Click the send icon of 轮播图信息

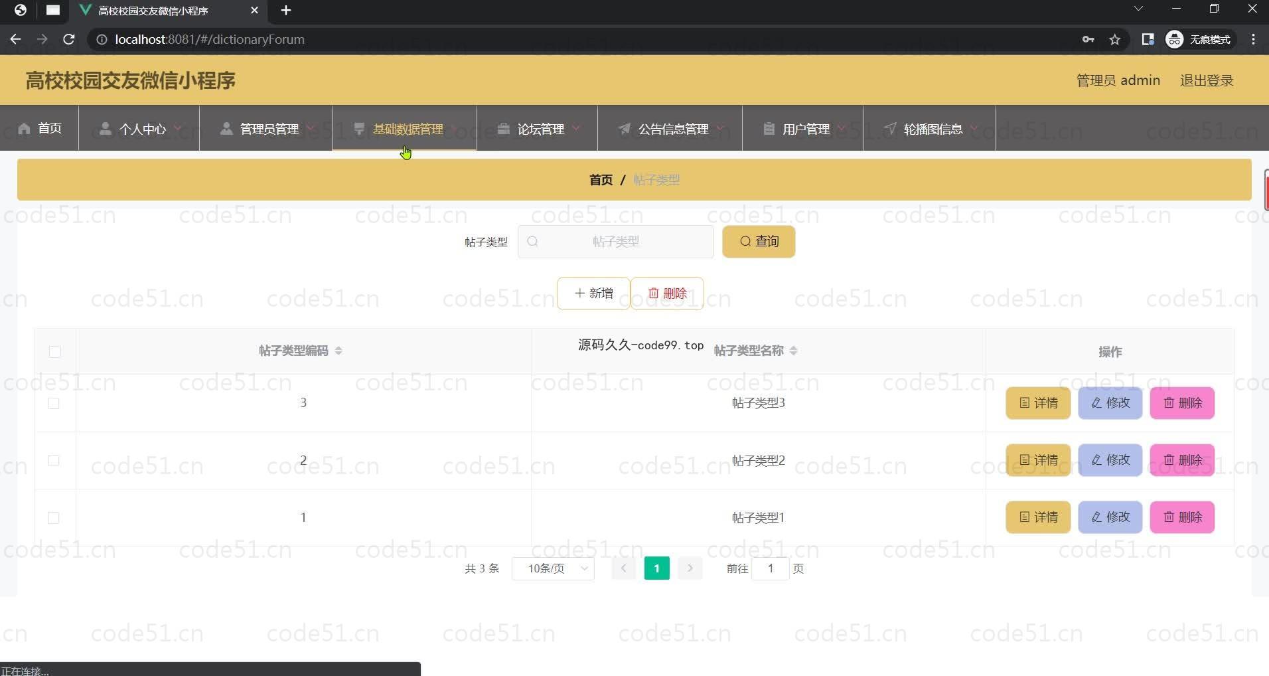click(x=891, y=128)
